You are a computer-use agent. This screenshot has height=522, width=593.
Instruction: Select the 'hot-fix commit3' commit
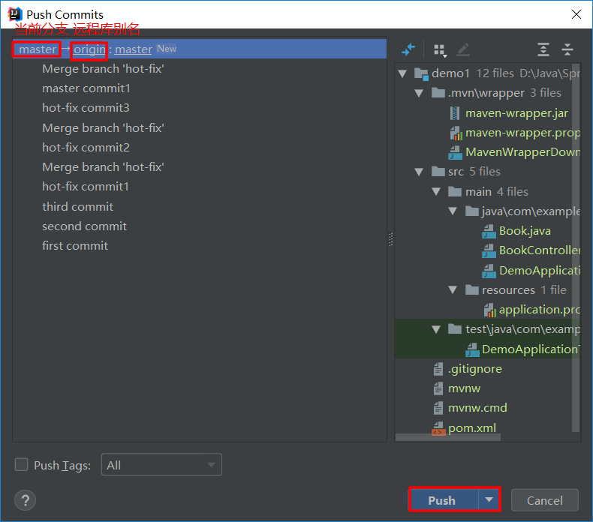[x=86, y=108]
